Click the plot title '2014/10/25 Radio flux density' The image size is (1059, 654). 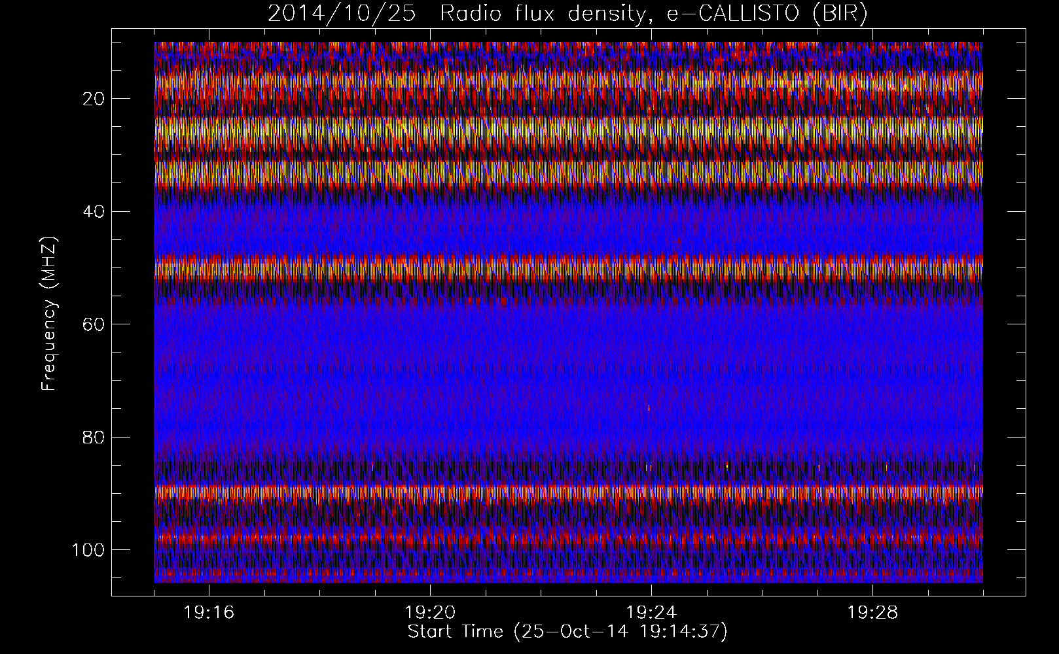click(x=567, y=14)
